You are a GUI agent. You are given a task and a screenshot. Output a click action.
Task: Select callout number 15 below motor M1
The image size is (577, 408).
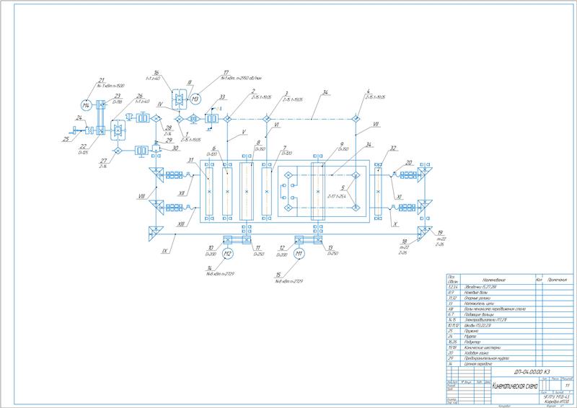(x=278, y=275)
